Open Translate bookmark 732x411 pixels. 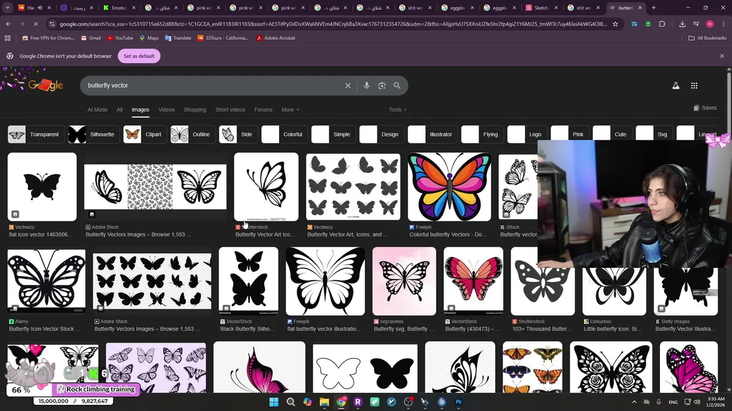(x=178, y=38)
